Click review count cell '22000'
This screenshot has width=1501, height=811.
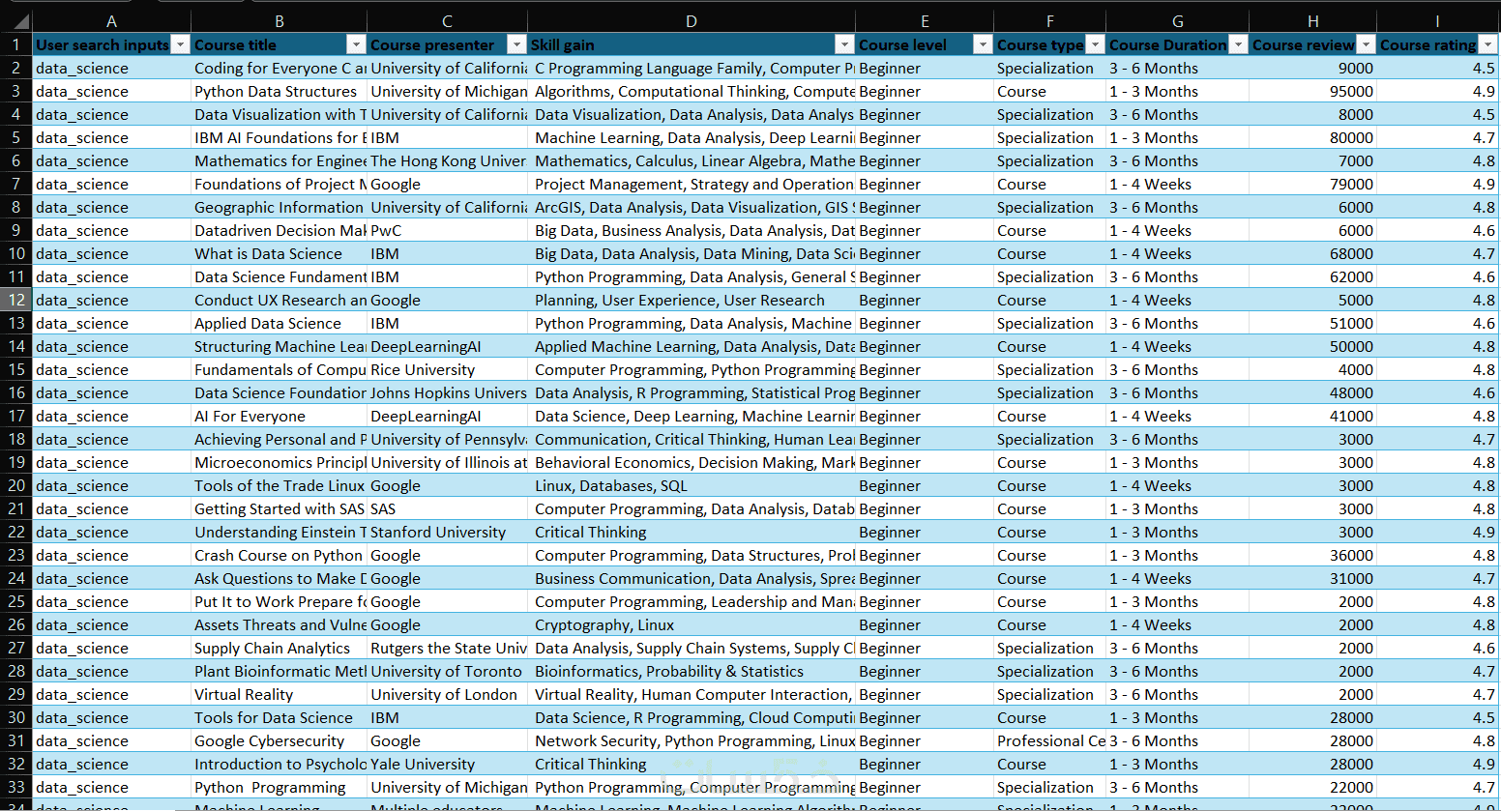[1312, 787]
